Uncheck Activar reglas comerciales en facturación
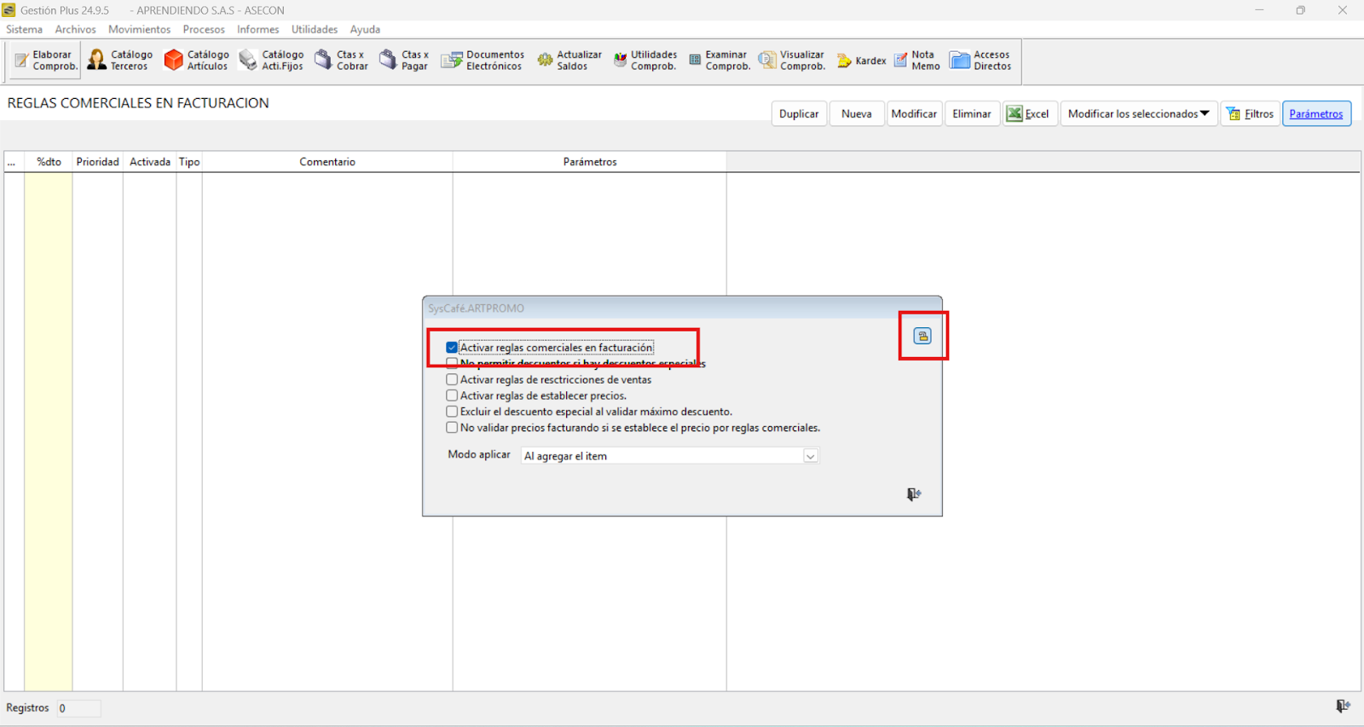Image resolution: width=1364 pixels, height=727 pixels. tap(452, 348)
